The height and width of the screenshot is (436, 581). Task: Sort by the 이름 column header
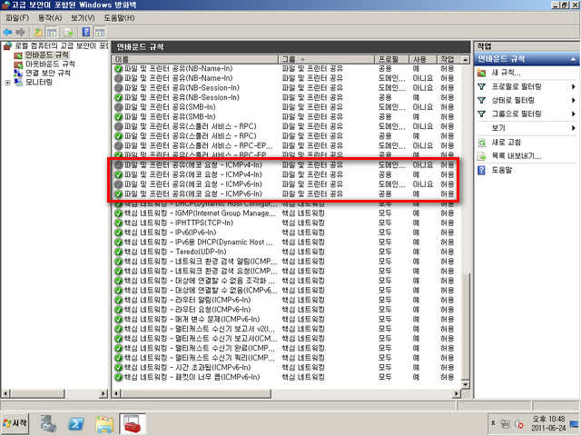[195, 59]
